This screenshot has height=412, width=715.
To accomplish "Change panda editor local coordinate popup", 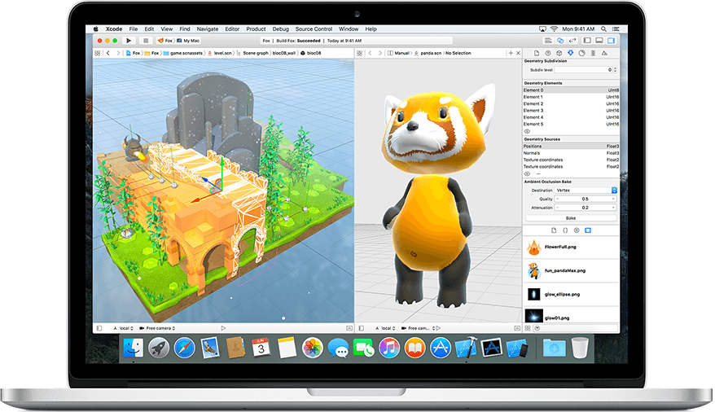I will pyautogui.click(x=385, y=328).
